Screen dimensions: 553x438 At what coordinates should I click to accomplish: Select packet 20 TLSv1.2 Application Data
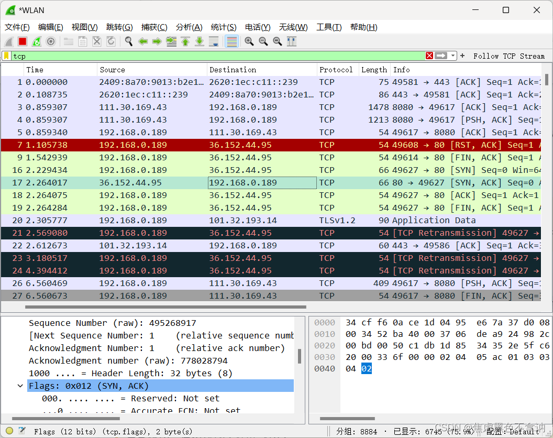pyautogui.click(x=271, y=221)
